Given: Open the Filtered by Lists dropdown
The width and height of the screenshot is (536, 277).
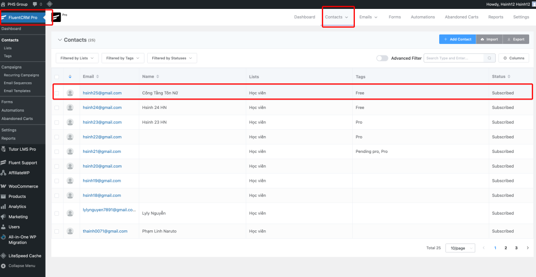Looking at the screenshot, I should pos(77,58).
